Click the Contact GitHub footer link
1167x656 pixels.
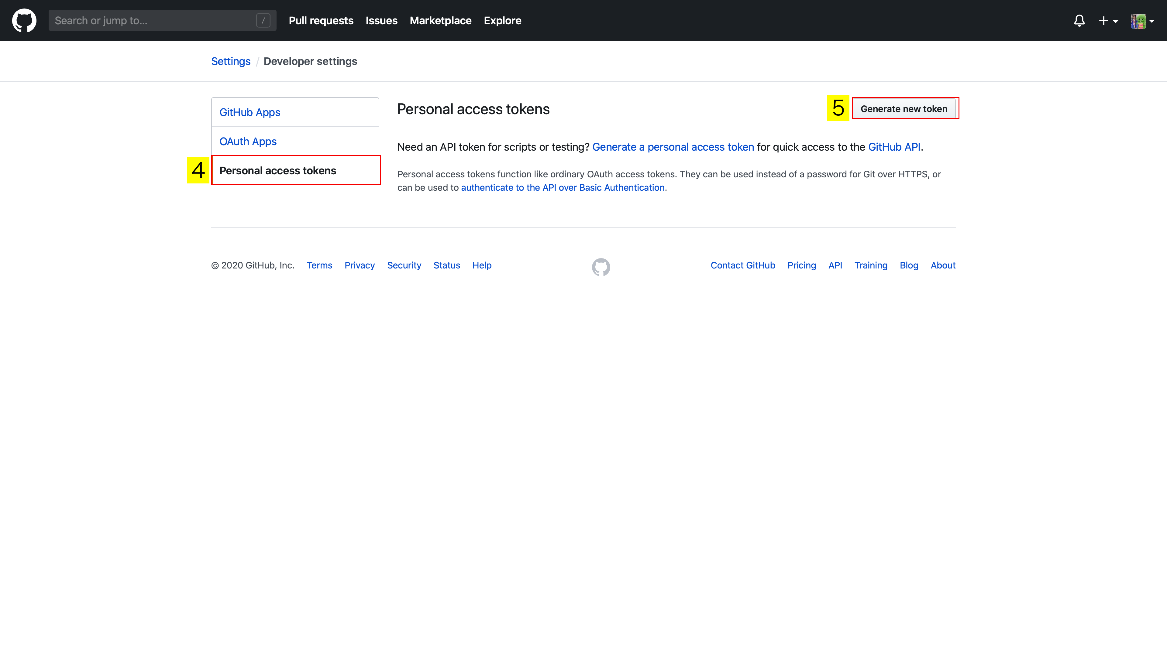(x=742, y=265)
